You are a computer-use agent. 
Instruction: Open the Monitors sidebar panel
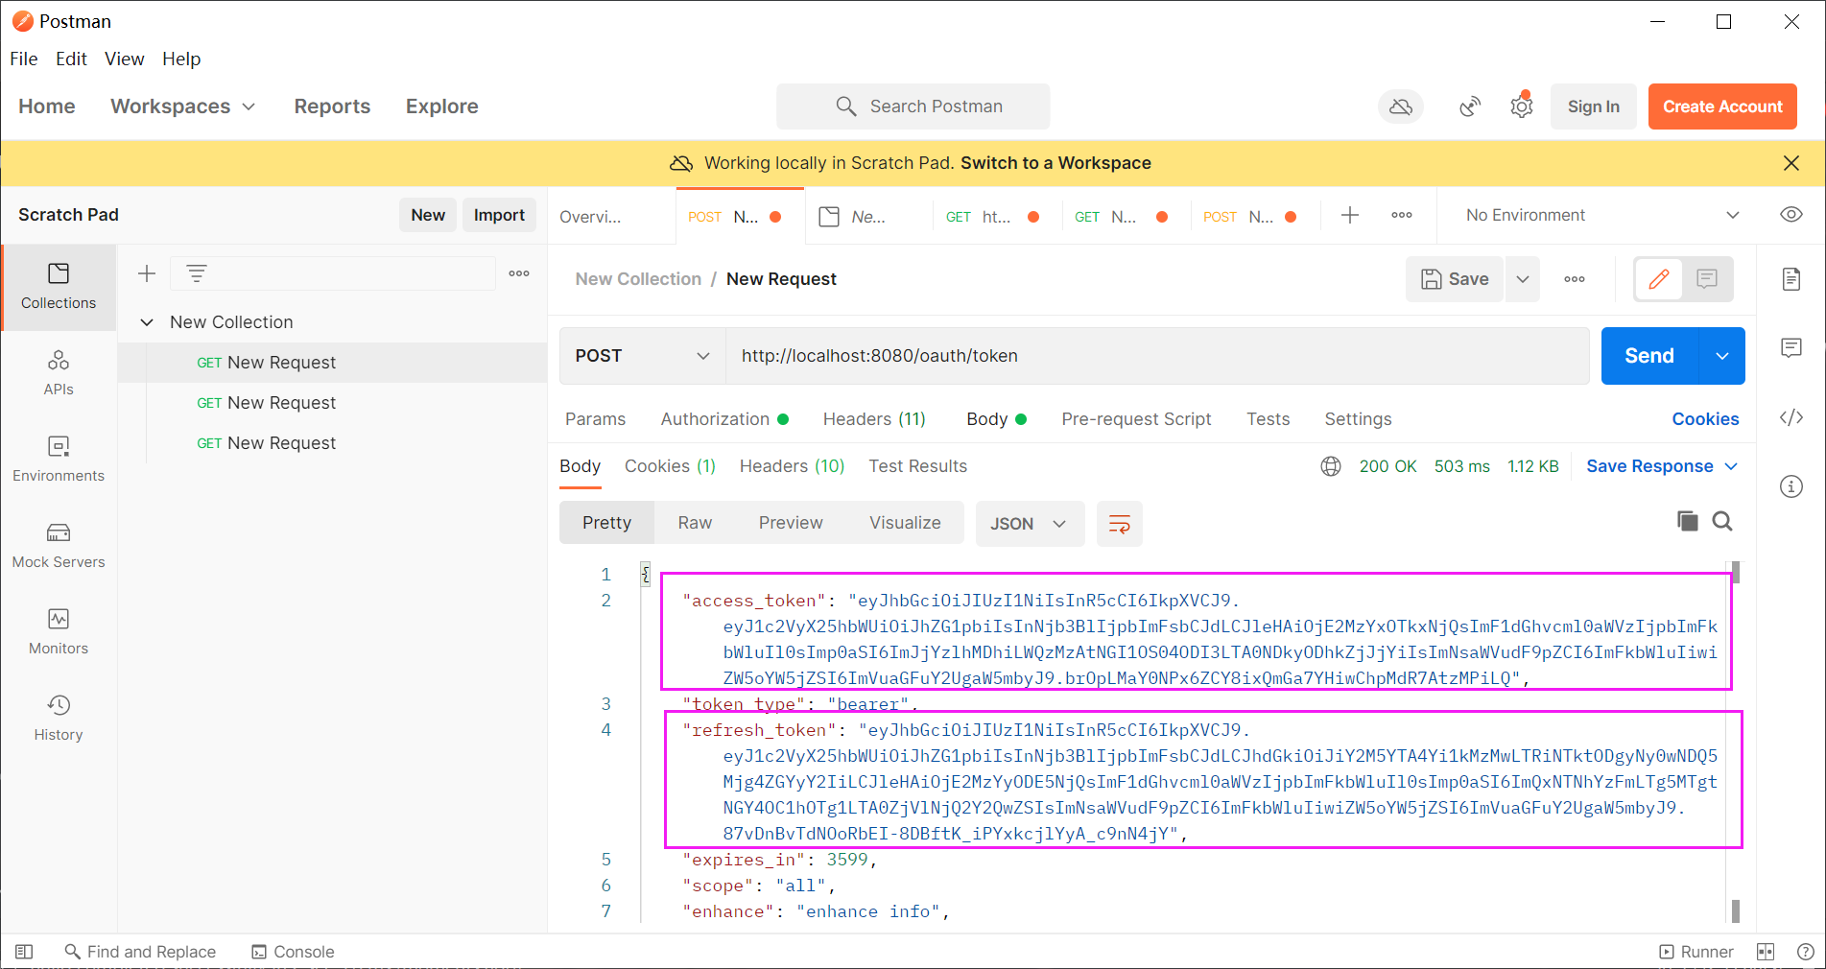tap(59, 632)
